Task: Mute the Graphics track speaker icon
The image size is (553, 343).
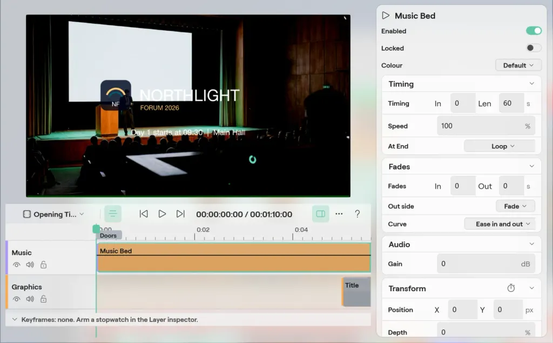Action: tap(30, 299)
